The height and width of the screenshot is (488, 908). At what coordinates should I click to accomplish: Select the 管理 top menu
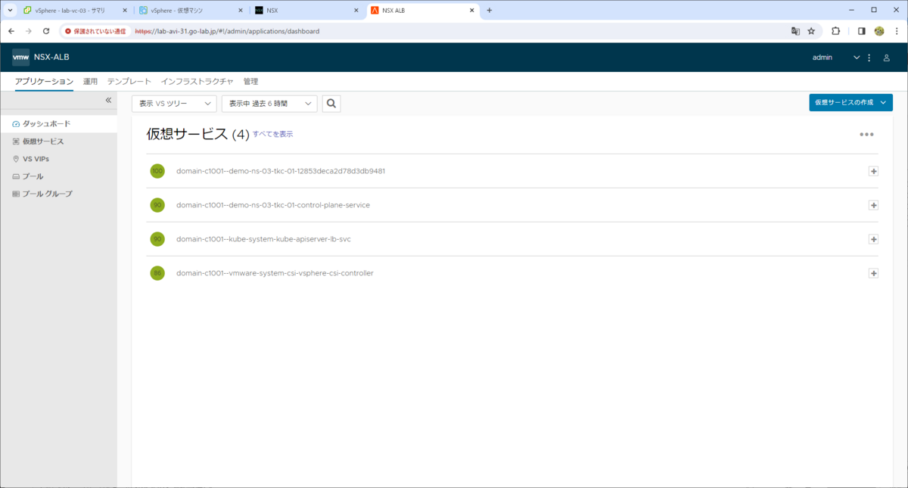tap(250, 82)
